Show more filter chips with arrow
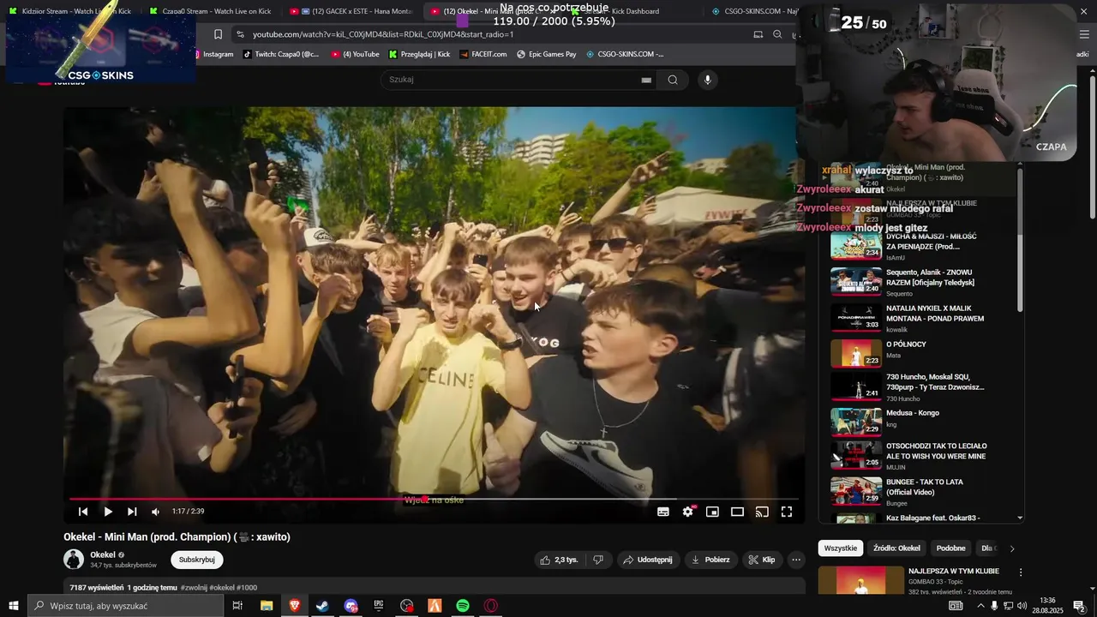1097x617 pixels. click(1012, 548)
